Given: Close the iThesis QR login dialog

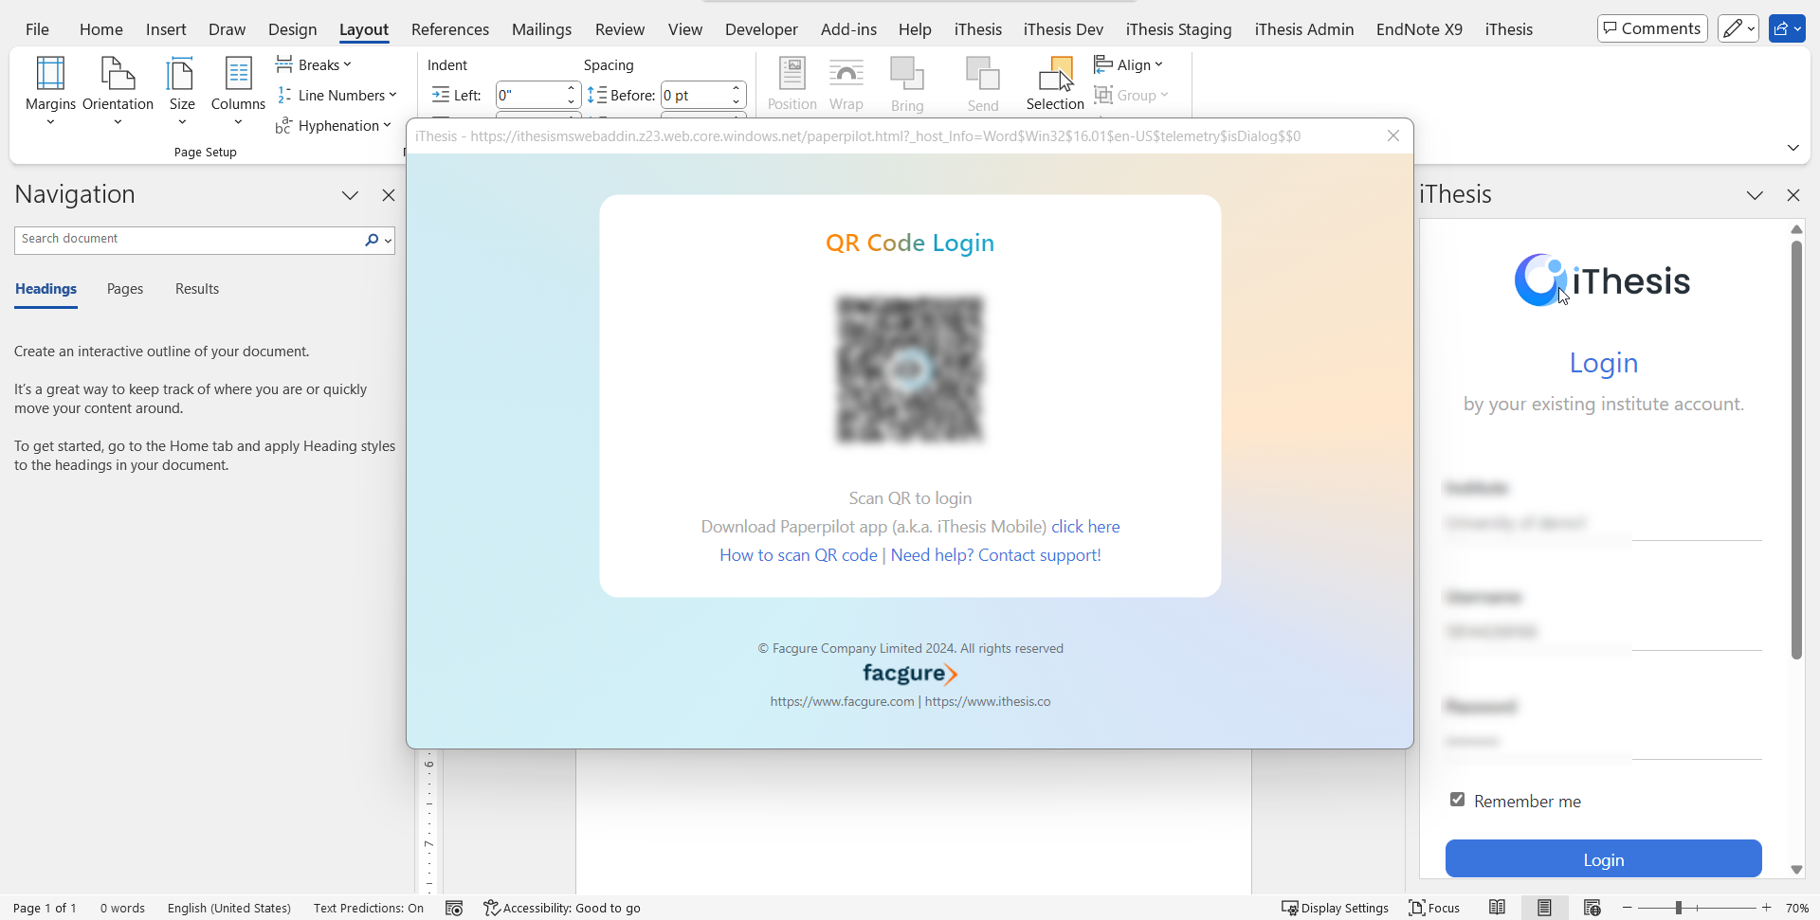Looking at the screenshot, I should pos(1393,135).
